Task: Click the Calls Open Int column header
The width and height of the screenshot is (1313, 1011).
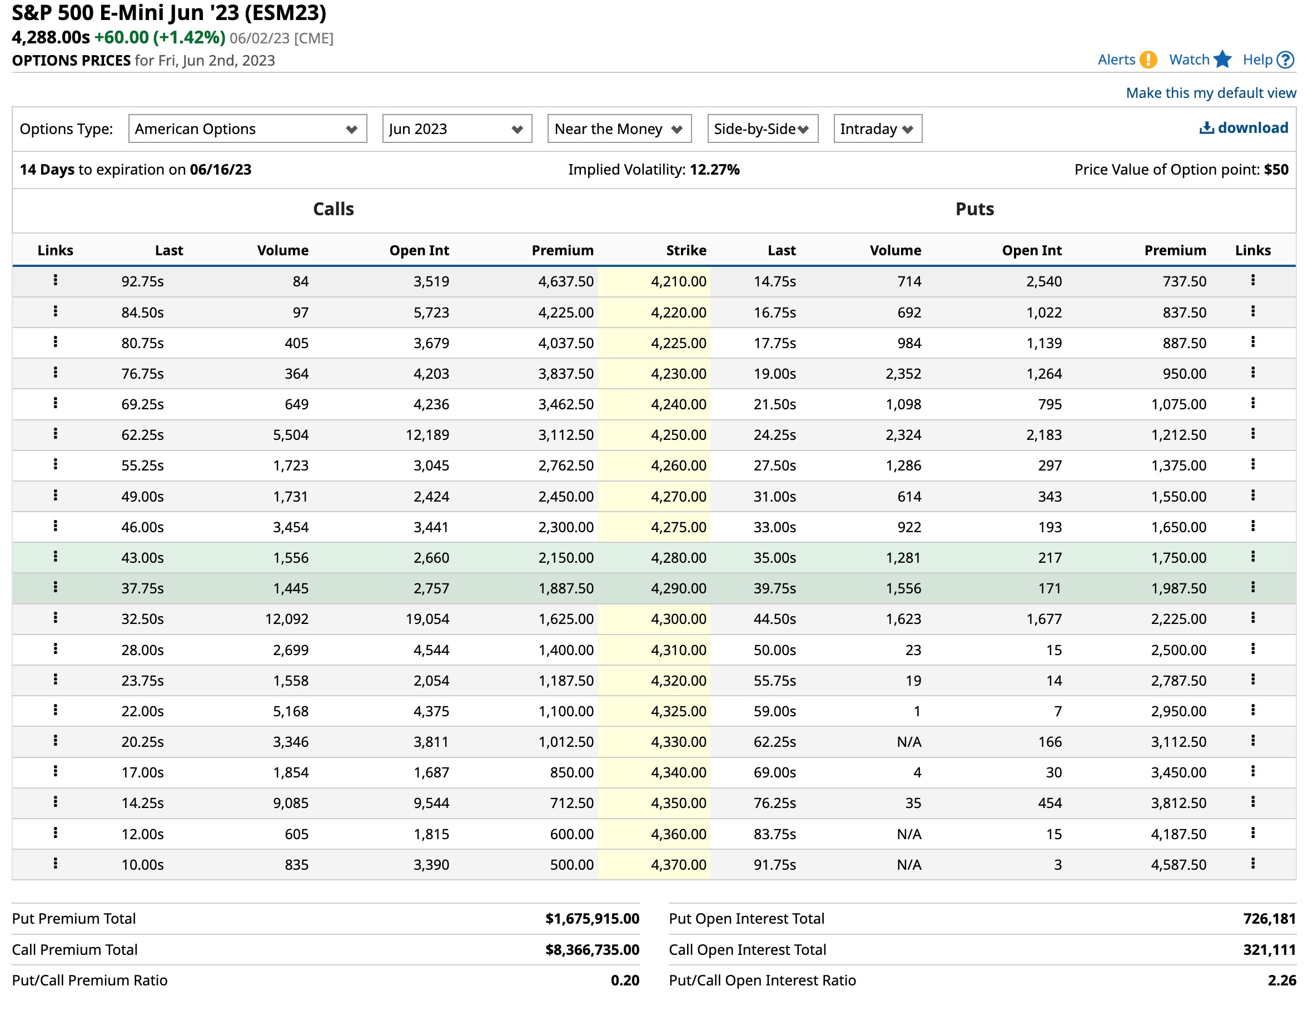Action: [x=419, y=250]
